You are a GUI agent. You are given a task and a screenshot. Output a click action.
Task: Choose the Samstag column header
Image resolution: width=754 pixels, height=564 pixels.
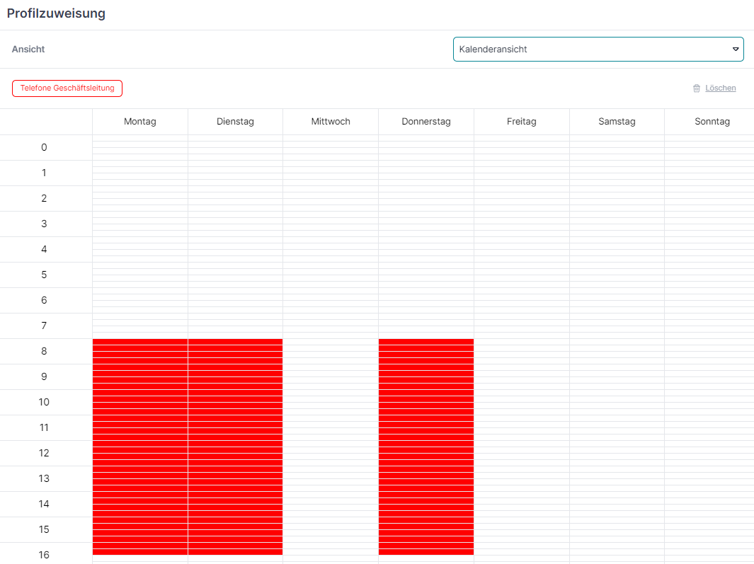(x=617, y=122)
